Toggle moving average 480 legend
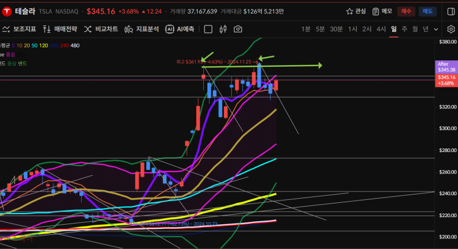 75,46
